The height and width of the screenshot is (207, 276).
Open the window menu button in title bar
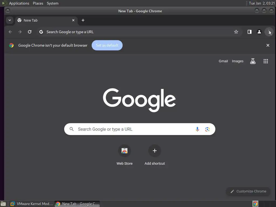coord(8,11)
